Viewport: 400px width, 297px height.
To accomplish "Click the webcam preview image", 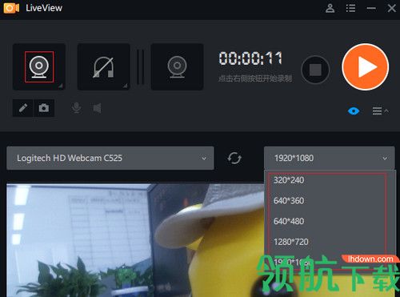I will point(135,240).
